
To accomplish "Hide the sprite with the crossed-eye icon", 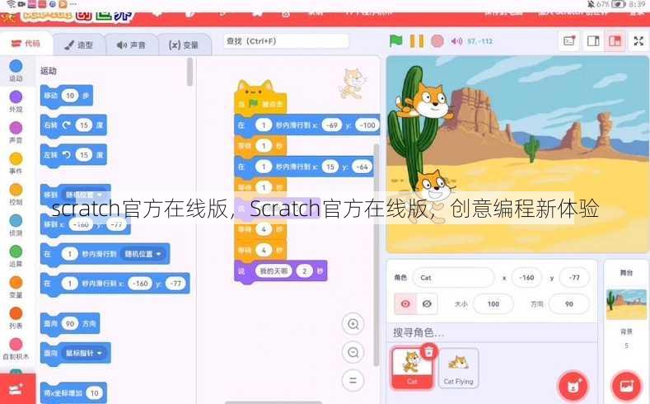I will pos(427,304).
